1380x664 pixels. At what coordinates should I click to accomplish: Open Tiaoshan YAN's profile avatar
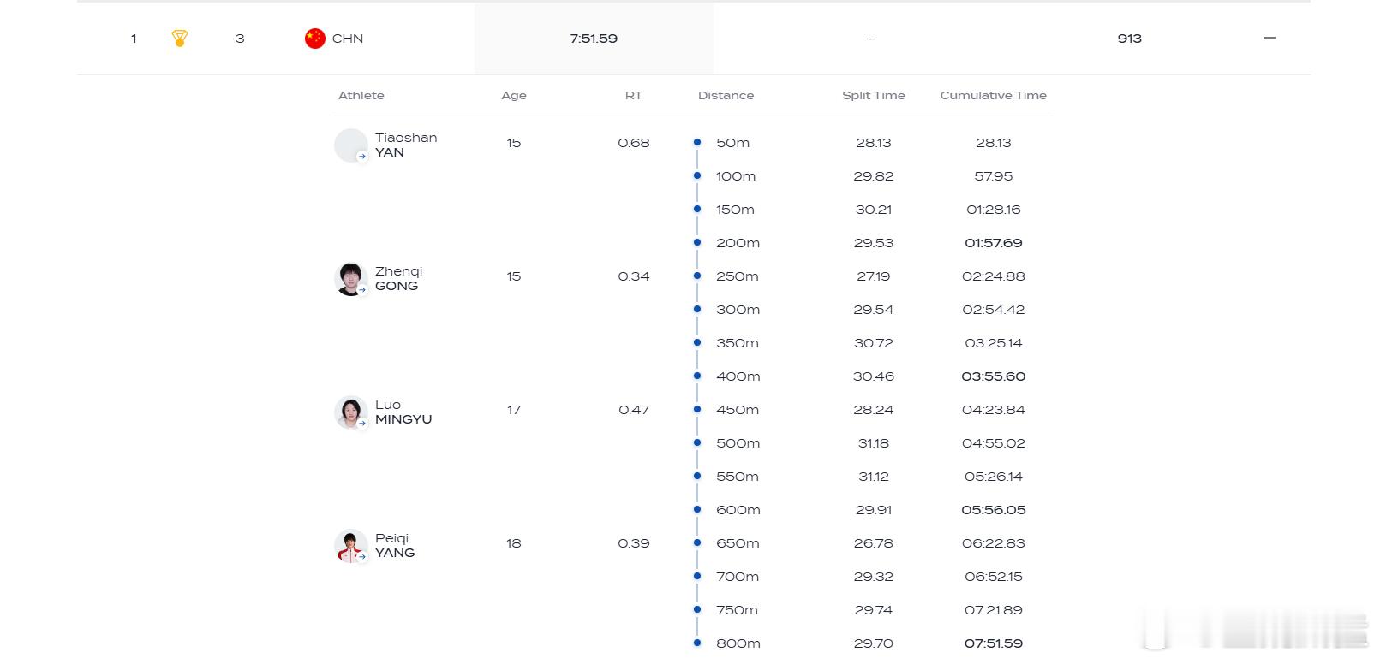click(351, 145)
